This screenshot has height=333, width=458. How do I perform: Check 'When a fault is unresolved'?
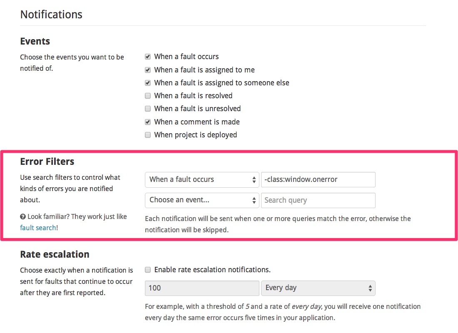(148, 109)
